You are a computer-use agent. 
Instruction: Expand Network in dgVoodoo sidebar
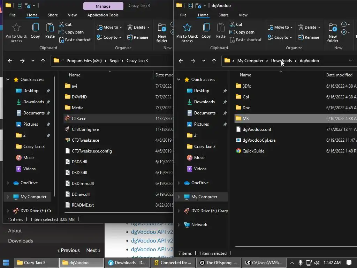(179, 225)
